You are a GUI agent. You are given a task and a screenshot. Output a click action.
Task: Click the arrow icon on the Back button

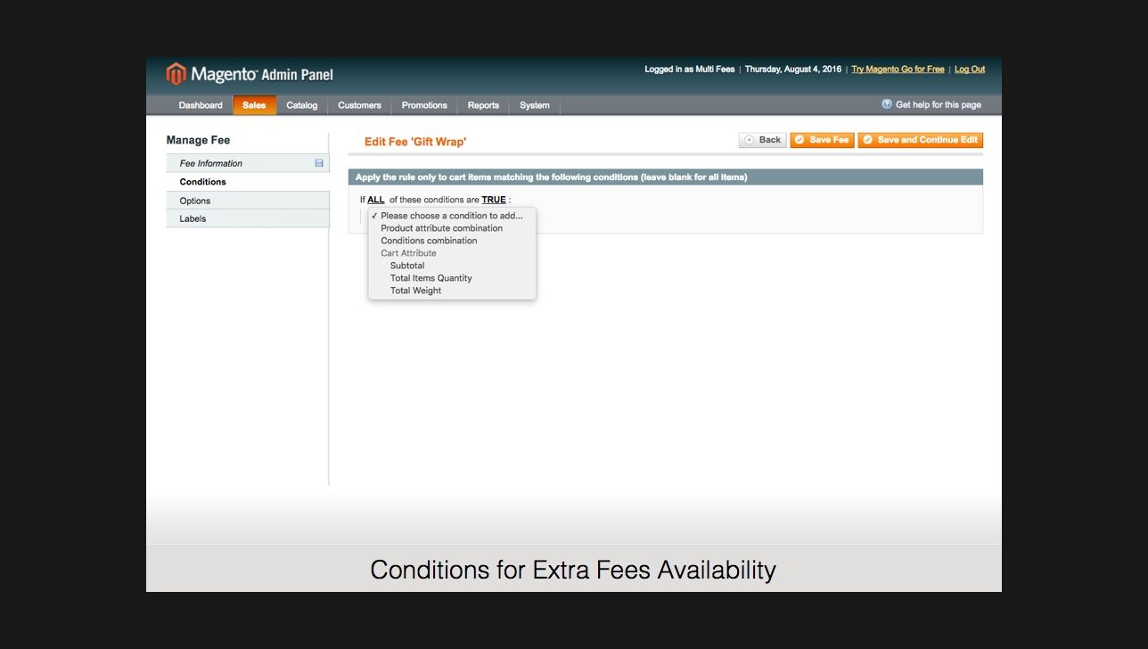point(749,139)
